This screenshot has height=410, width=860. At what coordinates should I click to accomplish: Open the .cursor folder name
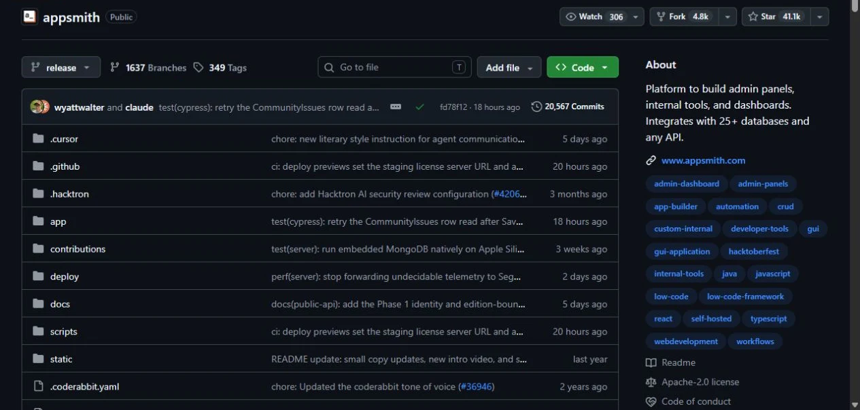pyautogui.click(x=64, y=139)
